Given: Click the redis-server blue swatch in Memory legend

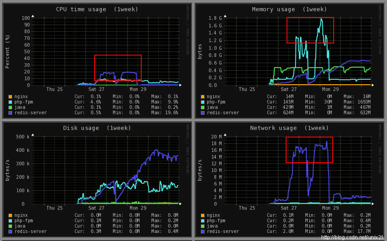Looking at the screenshot, I should [x=203, y=113].
